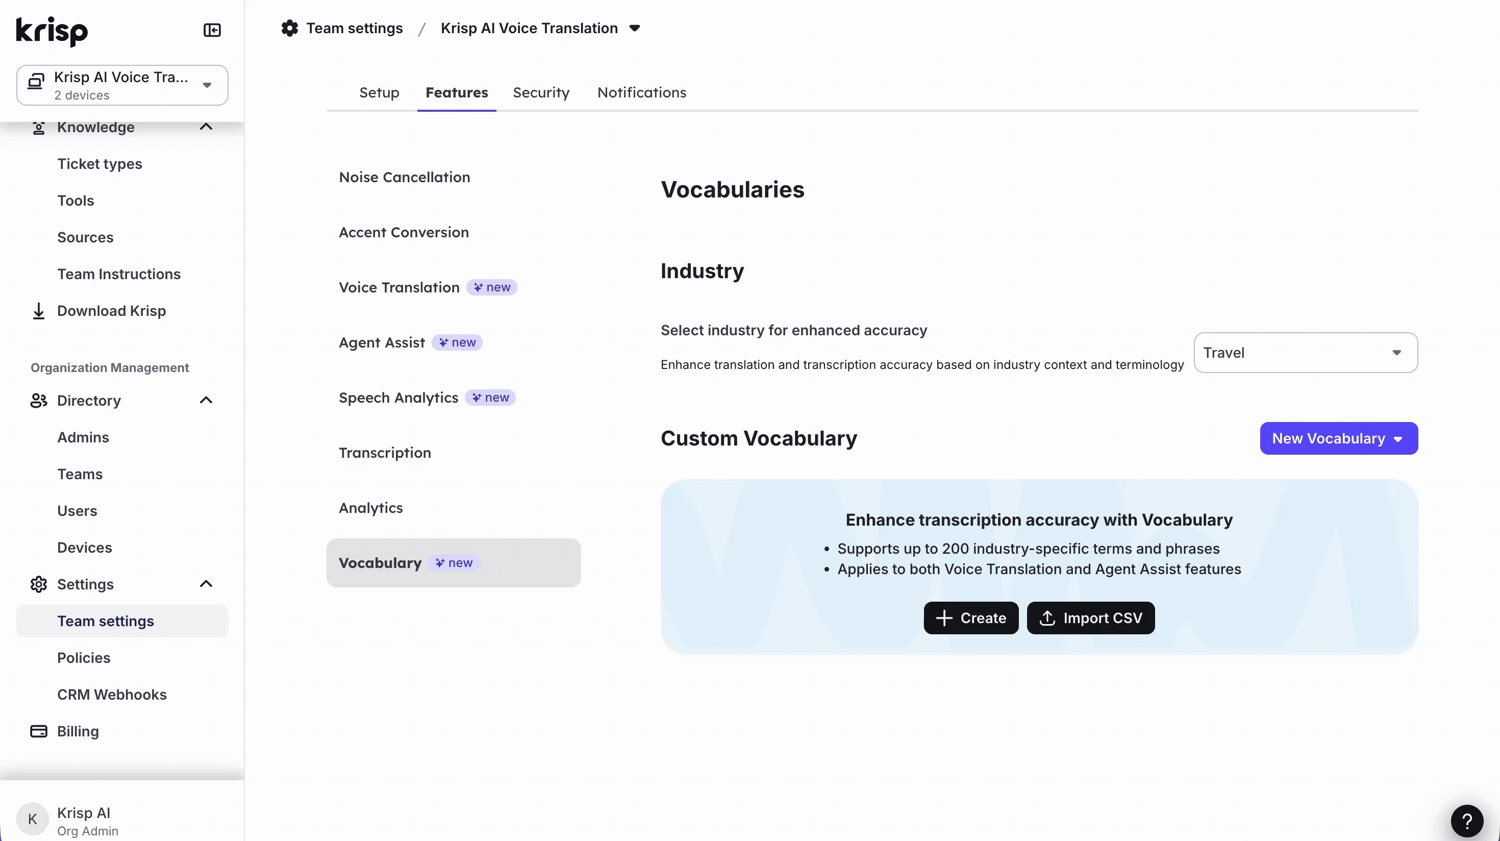
Task: Go to CRM Webhooks in sidebar
Action: 112,694
